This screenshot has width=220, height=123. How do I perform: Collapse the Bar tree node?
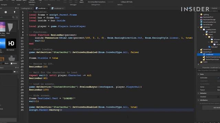click(x=206, y=37)
